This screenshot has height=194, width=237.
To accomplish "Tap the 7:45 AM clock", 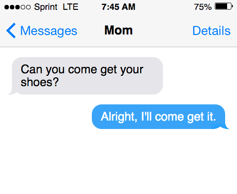I will [x=118, y=7].
